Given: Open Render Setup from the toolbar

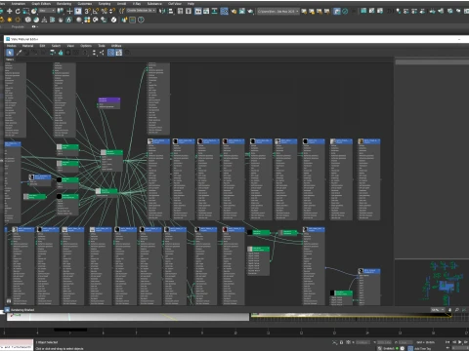Looking at the screenshot, I should (x=234, y=11).
